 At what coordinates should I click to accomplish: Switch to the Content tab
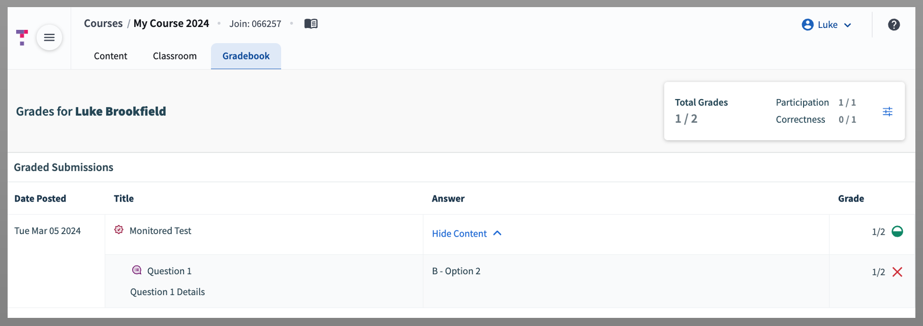click(x=110, y=56)
